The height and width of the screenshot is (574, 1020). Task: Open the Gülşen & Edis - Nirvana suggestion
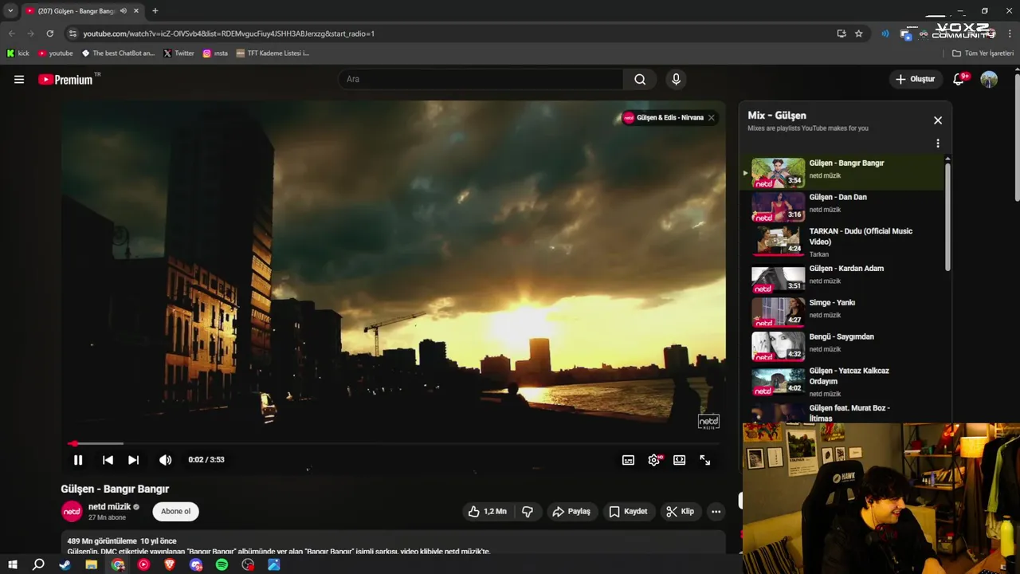pyautogui.click(x=663, y=117)
